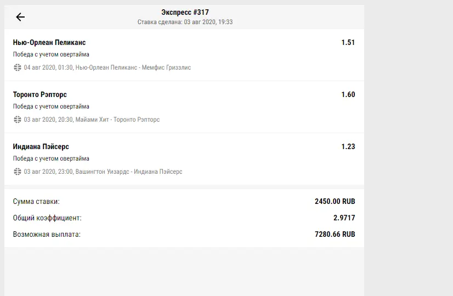
Task: Click basketball icon for Pelicans-Grizzlies match
Action: (x=18, y=67)
